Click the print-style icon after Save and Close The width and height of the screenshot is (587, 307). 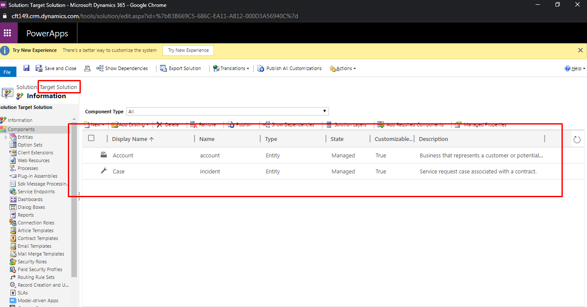coord(87,68)
